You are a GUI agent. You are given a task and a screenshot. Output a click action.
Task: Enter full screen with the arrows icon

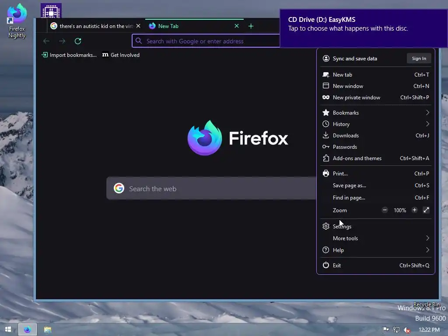[x=426, y=210]
